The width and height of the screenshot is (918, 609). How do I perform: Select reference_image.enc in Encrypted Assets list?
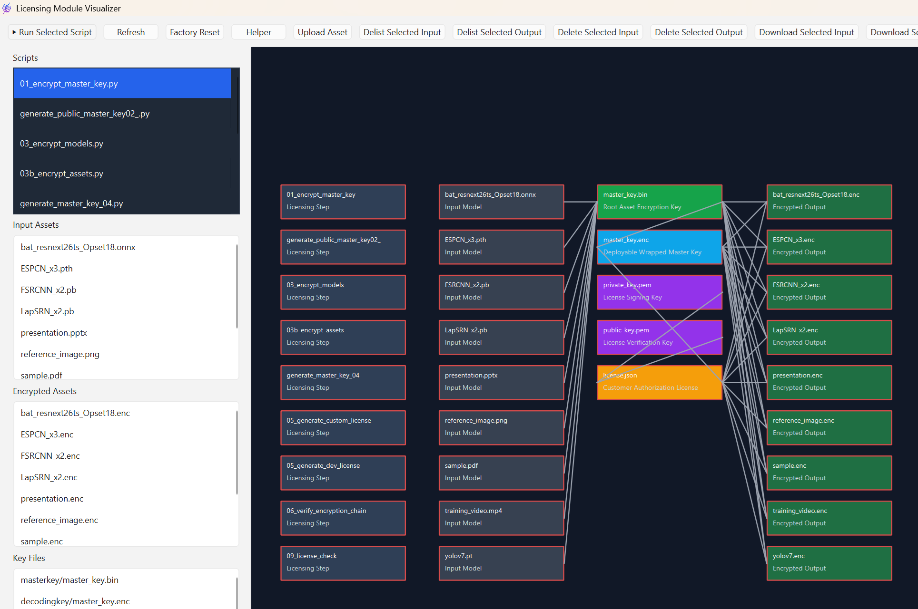tap(125, 520)
